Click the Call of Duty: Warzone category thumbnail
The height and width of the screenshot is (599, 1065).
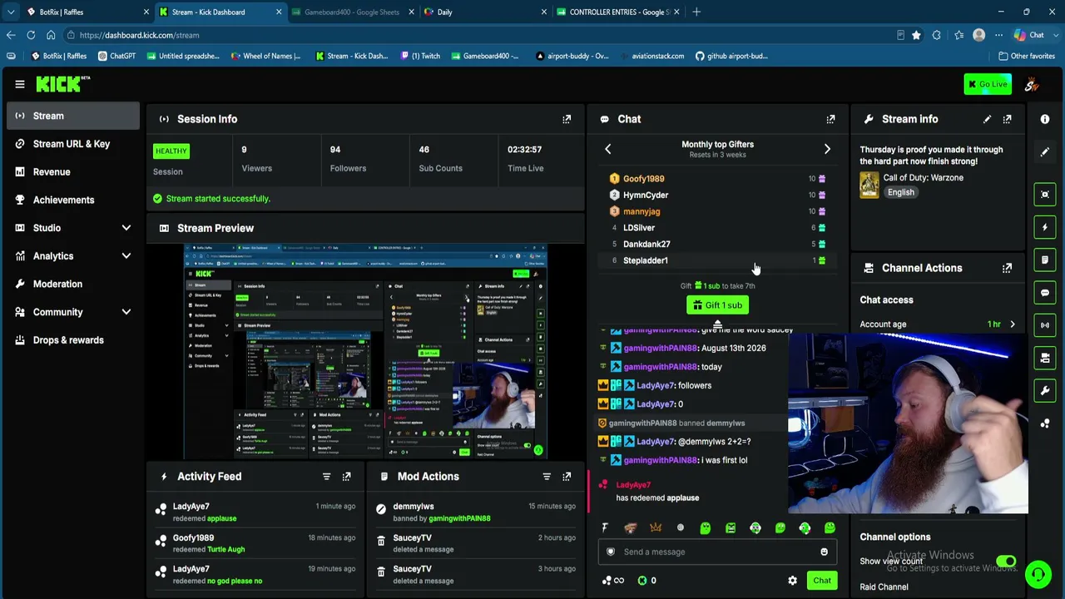click(869, 185)
